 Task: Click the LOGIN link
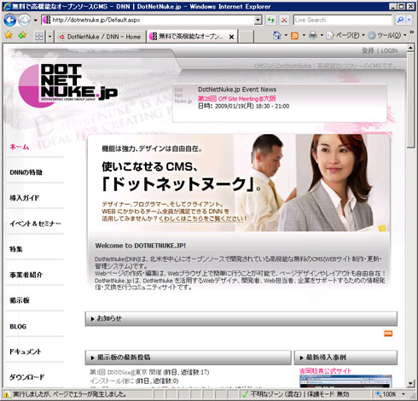point(389,51)
